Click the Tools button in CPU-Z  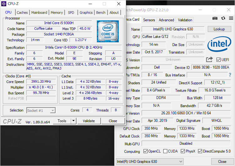click(x=62, y=121)
